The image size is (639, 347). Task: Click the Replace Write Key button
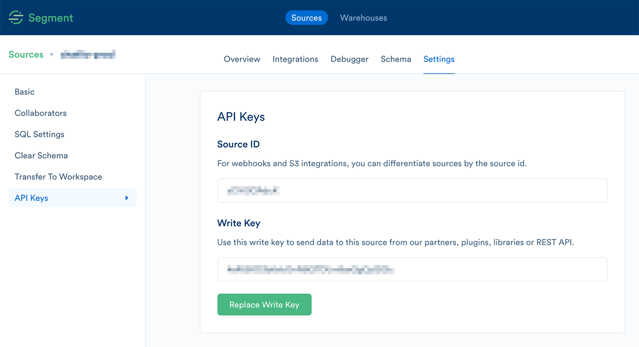click(264, 305)
